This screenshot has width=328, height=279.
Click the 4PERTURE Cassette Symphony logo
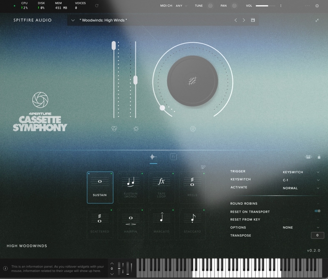coord(40,112)
